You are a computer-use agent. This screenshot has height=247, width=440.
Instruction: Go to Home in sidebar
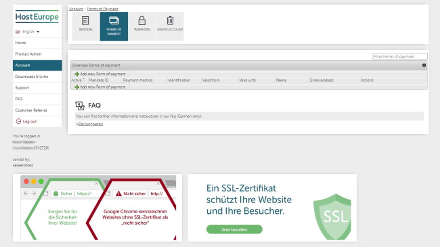[37, 43]
